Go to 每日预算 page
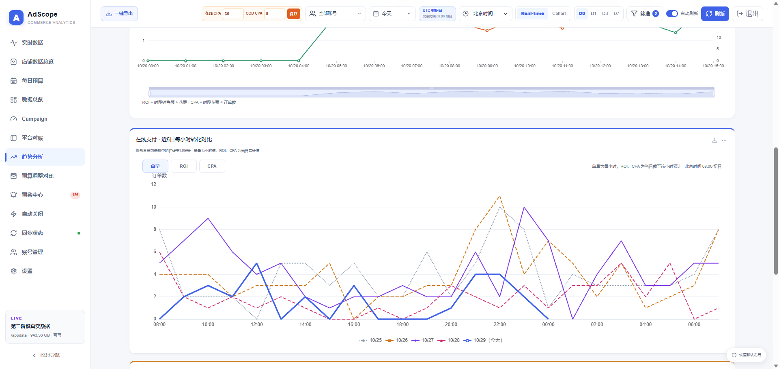 45,81
